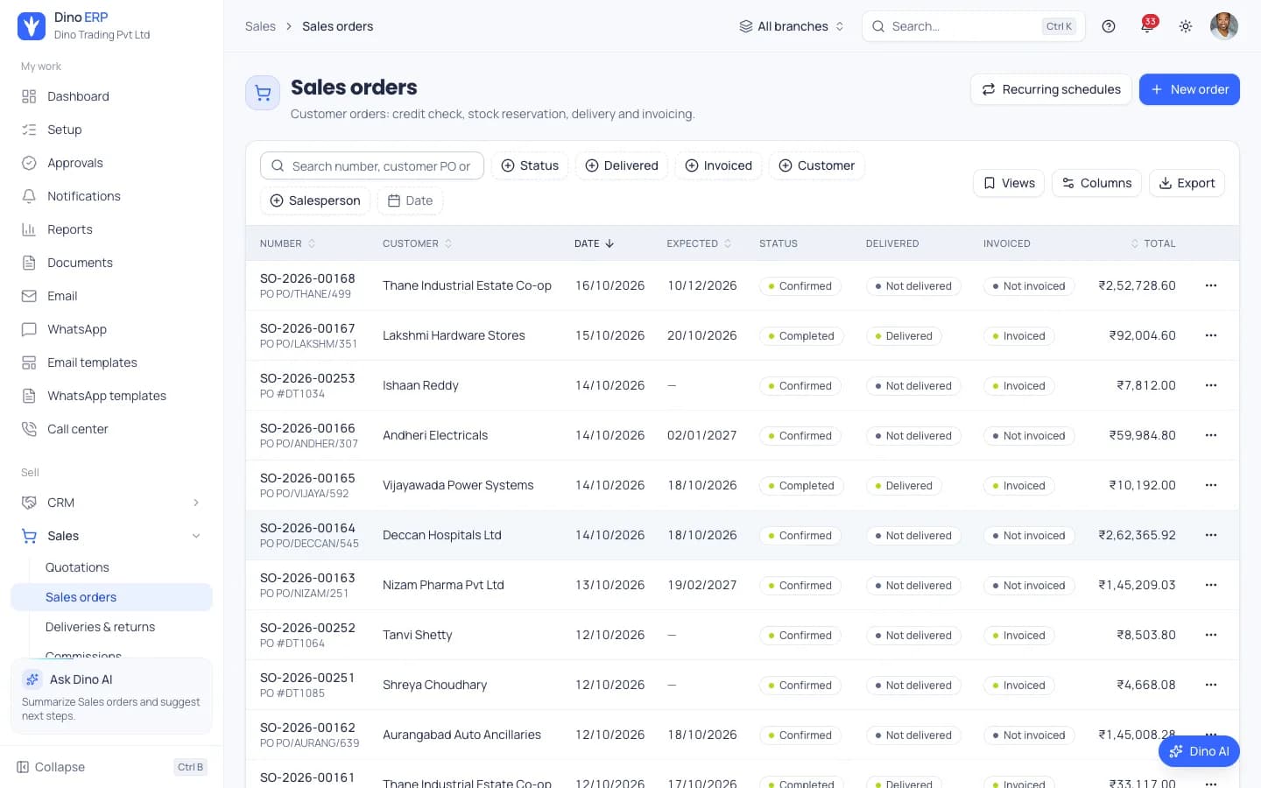Expand the CRM sidebar section
The width and height of the screenshot is (1261, 788).
pos(111,503)
